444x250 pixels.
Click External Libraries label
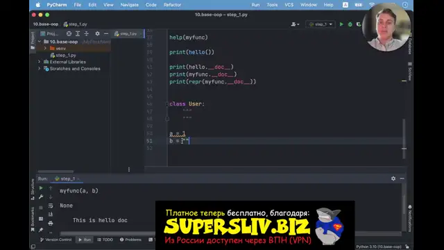pos(68,62)
